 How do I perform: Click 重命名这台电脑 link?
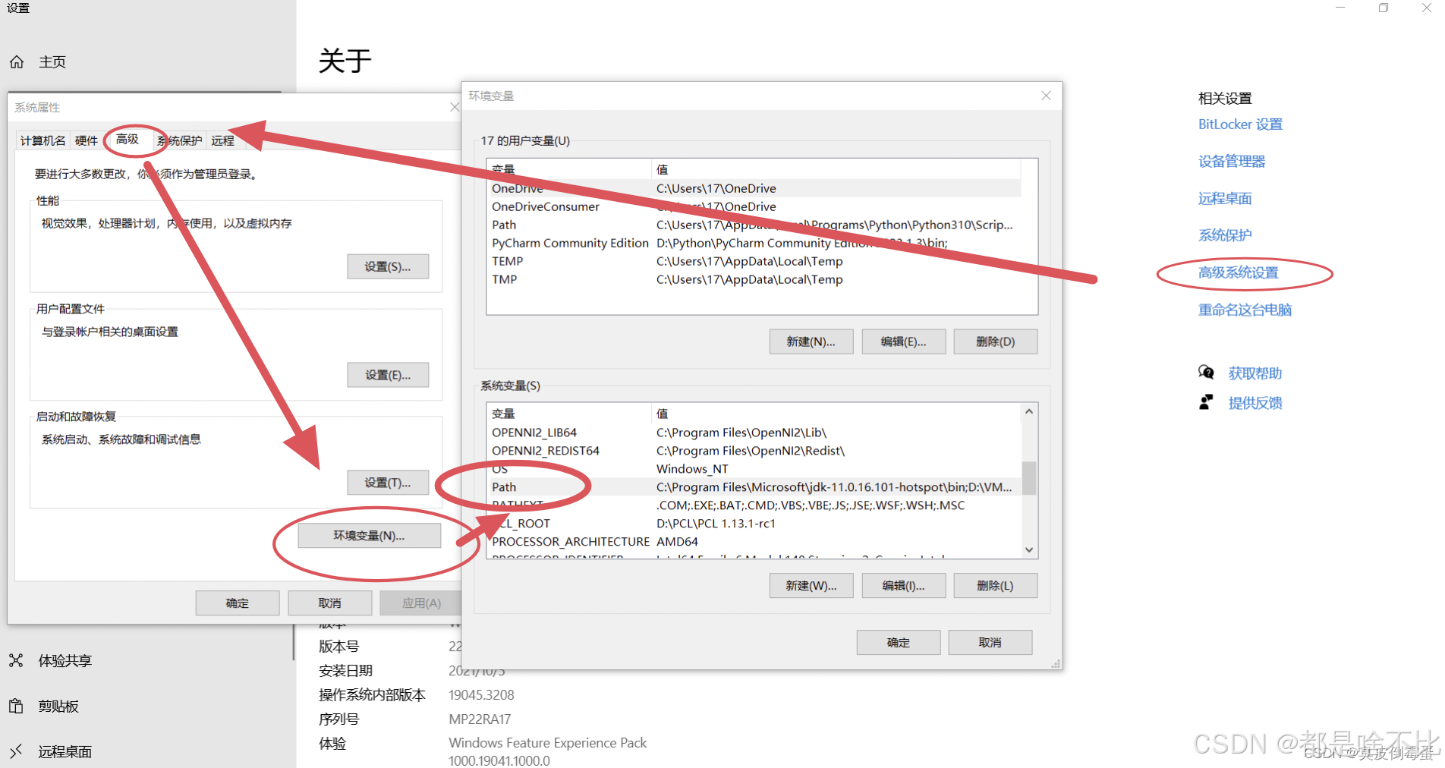pos(1245,310)
